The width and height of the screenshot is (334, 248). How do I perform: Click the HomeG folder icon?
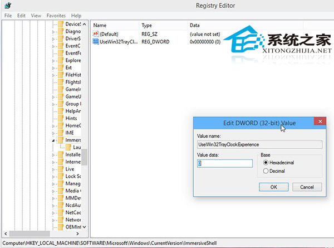coord(61,125)
